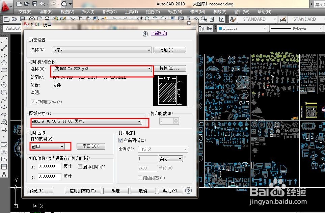Select the Line draw tool
This screenshot has width=325, height=213.
point(4,41)
